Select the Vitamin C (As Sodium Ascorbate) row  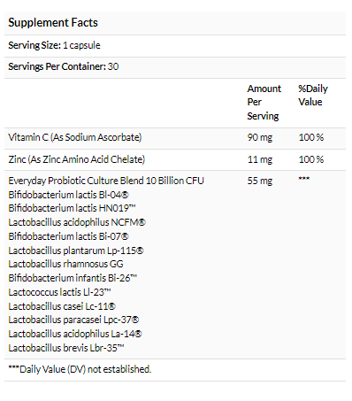tap(175, 138)
